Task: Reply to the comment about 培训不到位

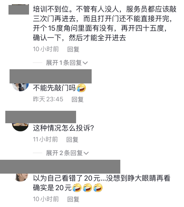Action: tap(73, 49)
